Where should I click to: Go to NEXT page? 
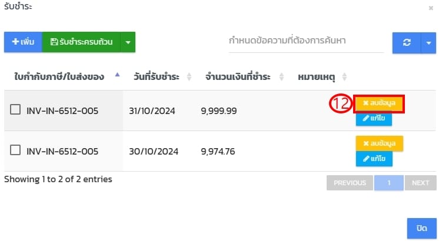tap(420, 183)
